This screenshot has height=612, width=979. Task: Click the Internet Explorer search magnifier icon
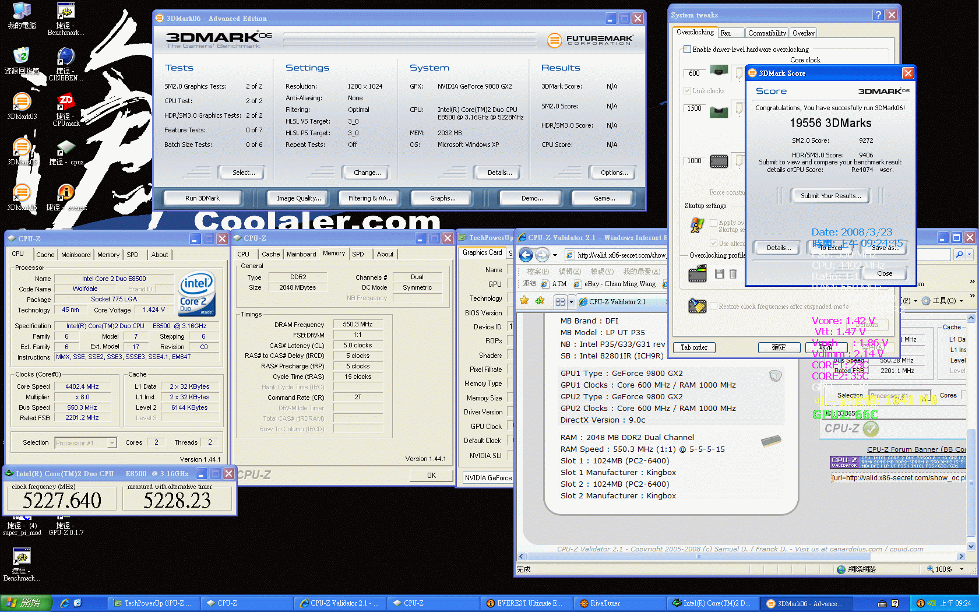pyautogui.click(x=959, y=255)
